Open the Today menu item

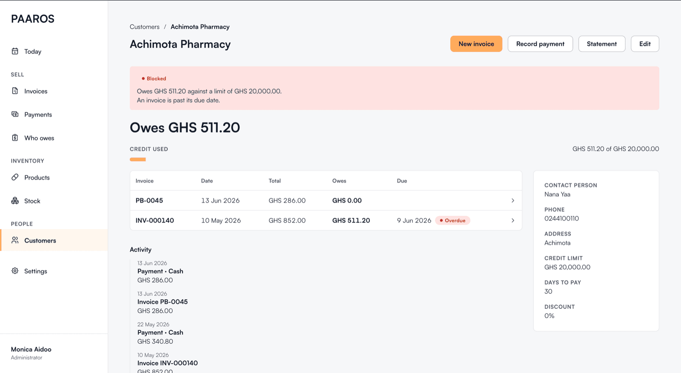point(54,52)
